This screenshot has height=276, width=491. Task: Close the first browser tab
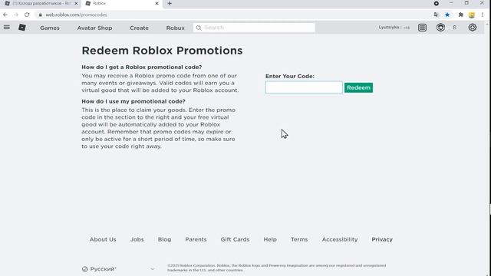pyautogui.click(x=76, y=3)
